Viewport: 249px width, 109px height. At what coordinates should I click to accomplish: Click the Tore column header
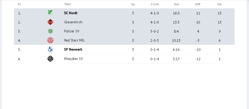point(176,5)
